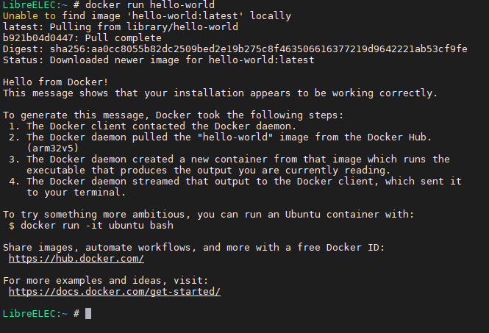489x333 pixels.
Task: Click the terminal cursor block at prompt
Action: (88, 313)
